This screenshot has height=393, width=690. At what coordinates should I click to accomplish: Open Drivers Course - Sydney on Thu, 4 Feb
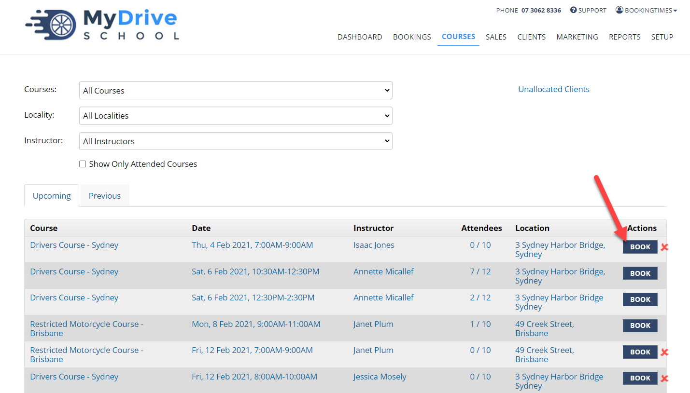coord(74,245)
